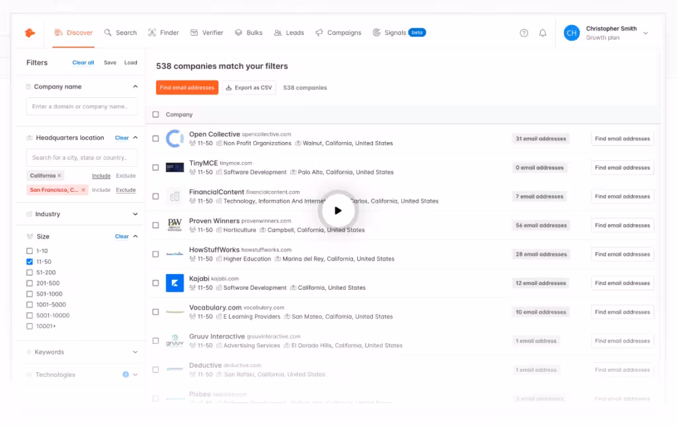The height and width of the screenshot is (426, 677).
Task: Click the Technologies info icon
Action: pos(126,374)
